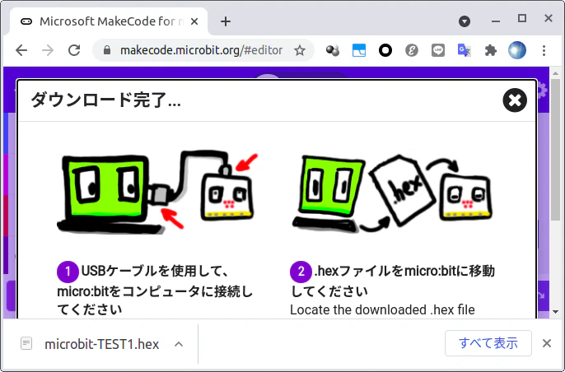Expand microbit-TEST1.hex download options arrow
The height and width of the screenshot is (372, 565).
coord(179,344)
